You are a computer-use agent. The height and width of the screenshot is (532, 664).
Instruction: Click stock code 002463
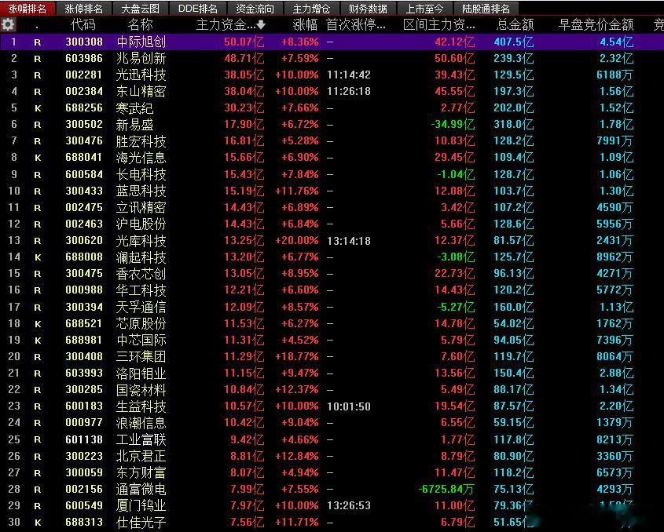tap(84, 224)
